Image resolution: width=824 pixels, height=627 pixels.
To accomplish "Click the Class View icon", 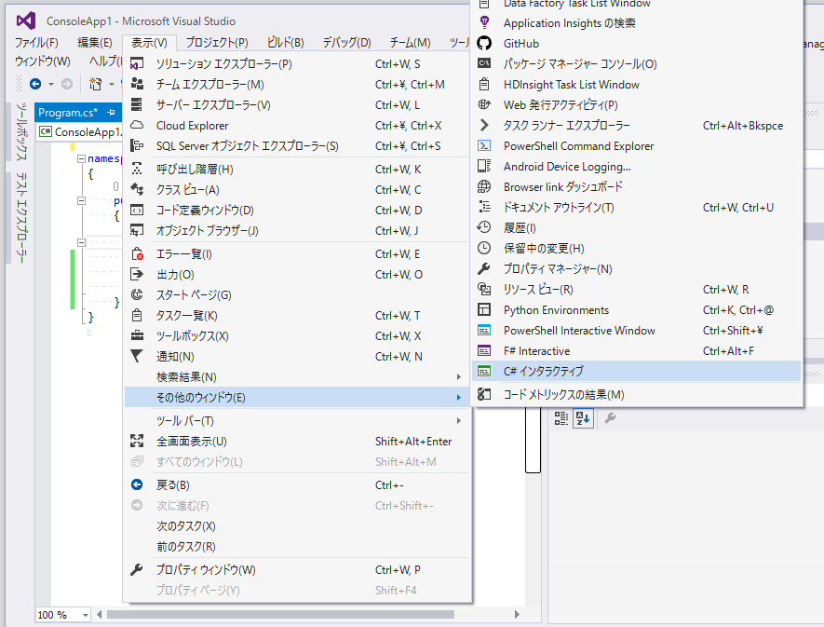I will 137,189.
